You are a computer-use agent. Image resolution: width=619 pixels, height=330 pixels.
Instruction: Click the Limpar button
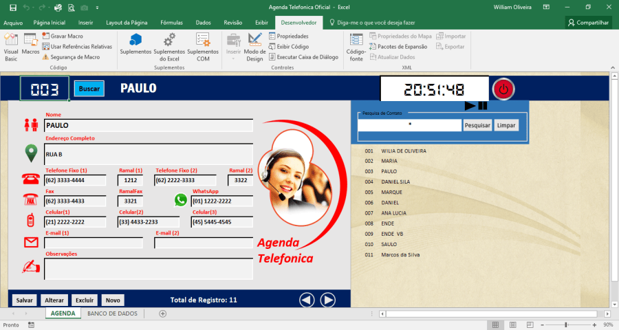click(x=506, y=125)
